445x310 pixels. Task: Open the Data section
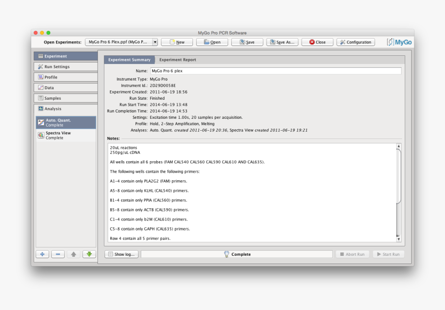66,87
